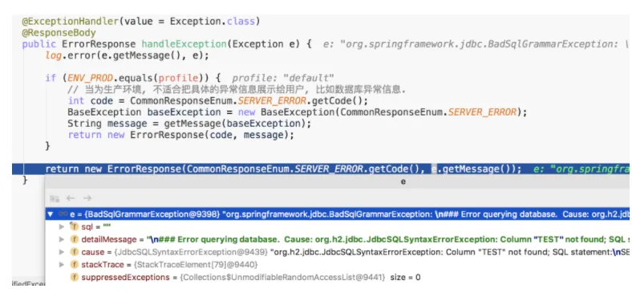The width and height of the screenshot is (632, 293).
Task: Click inline debug hint after handleException signature
Action: pyautogui.click(x=476, y=44)
